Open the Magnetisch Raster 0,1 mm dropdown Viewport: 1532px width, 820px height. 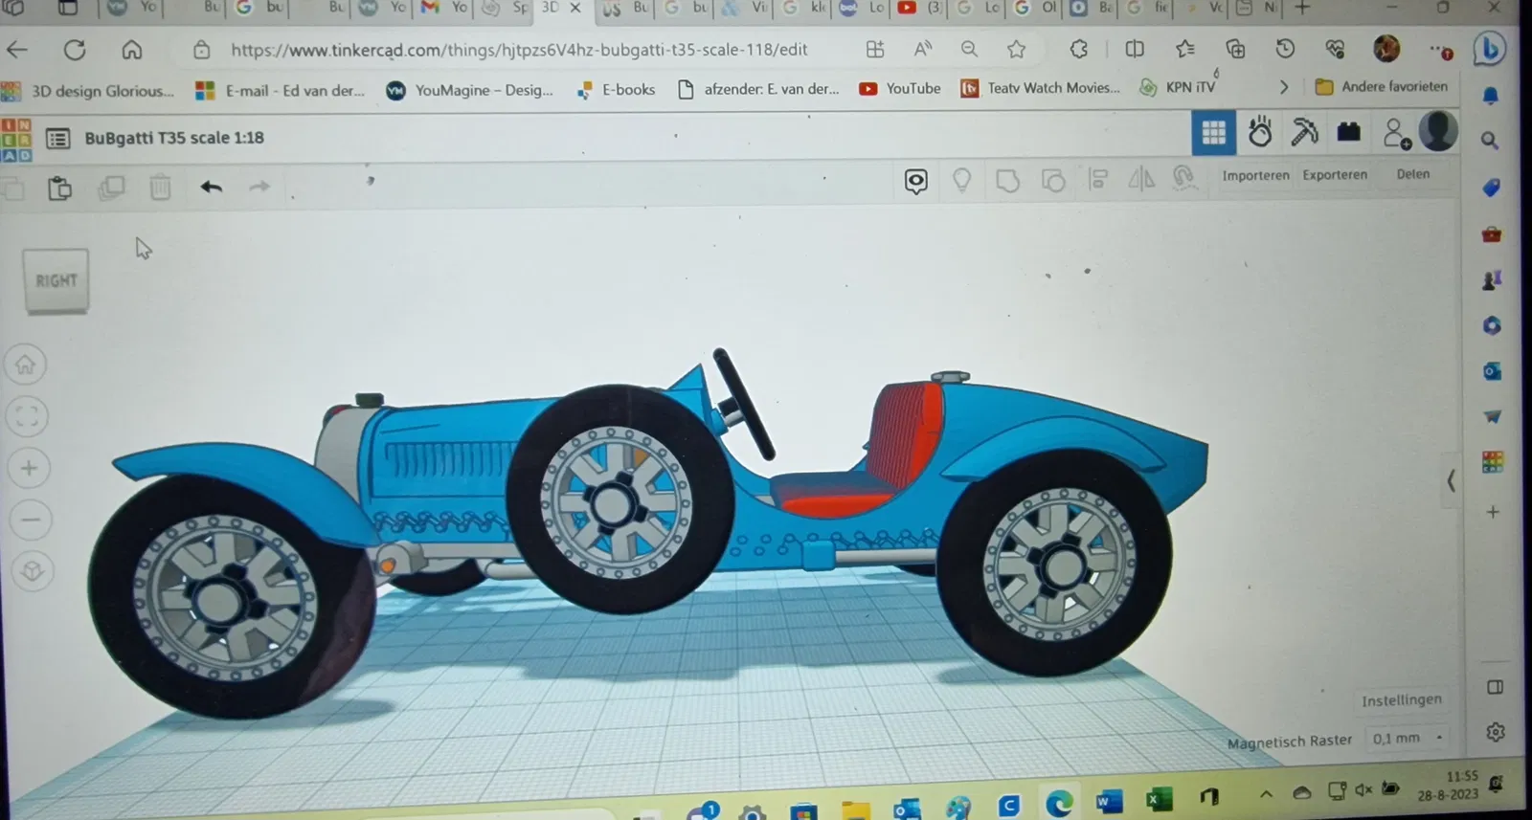tap(1407, 738)
